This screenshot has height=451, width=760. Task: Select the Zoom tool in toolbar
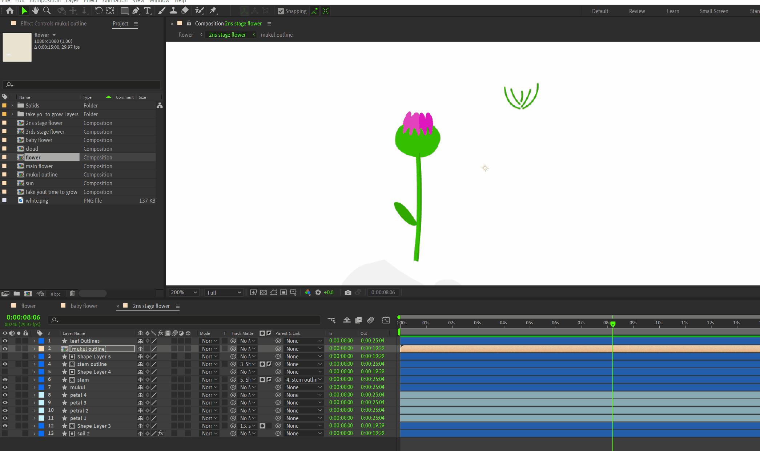[47, 11]
